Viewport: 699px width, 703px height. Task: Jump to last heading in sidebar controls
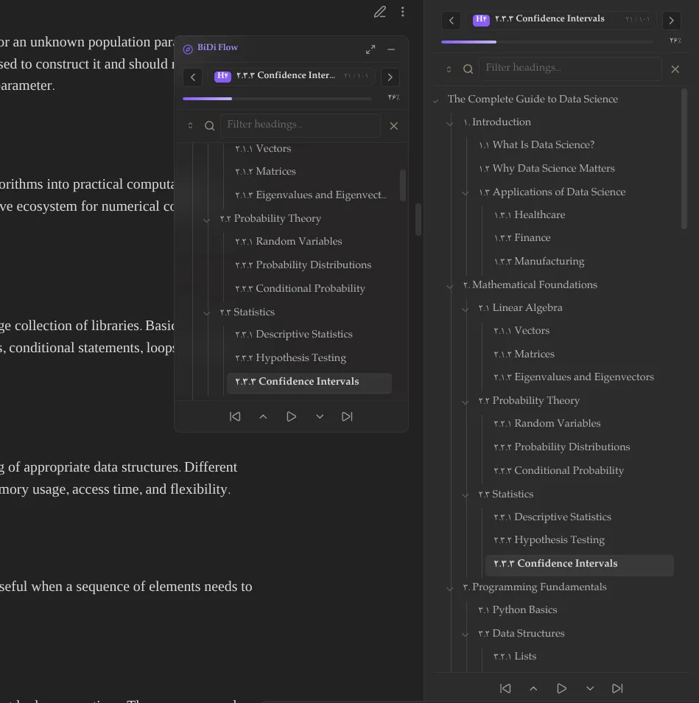[x=617, y=688]
